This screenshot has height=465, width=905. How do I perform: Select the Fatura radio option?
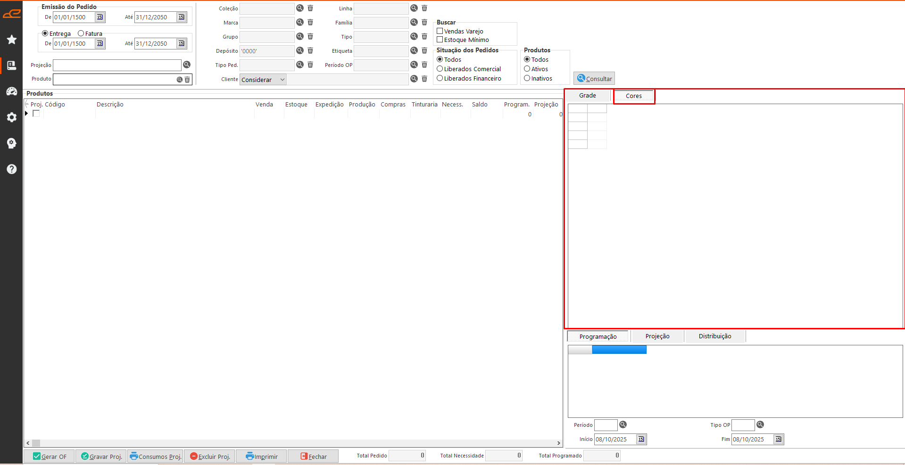[81, 33]
